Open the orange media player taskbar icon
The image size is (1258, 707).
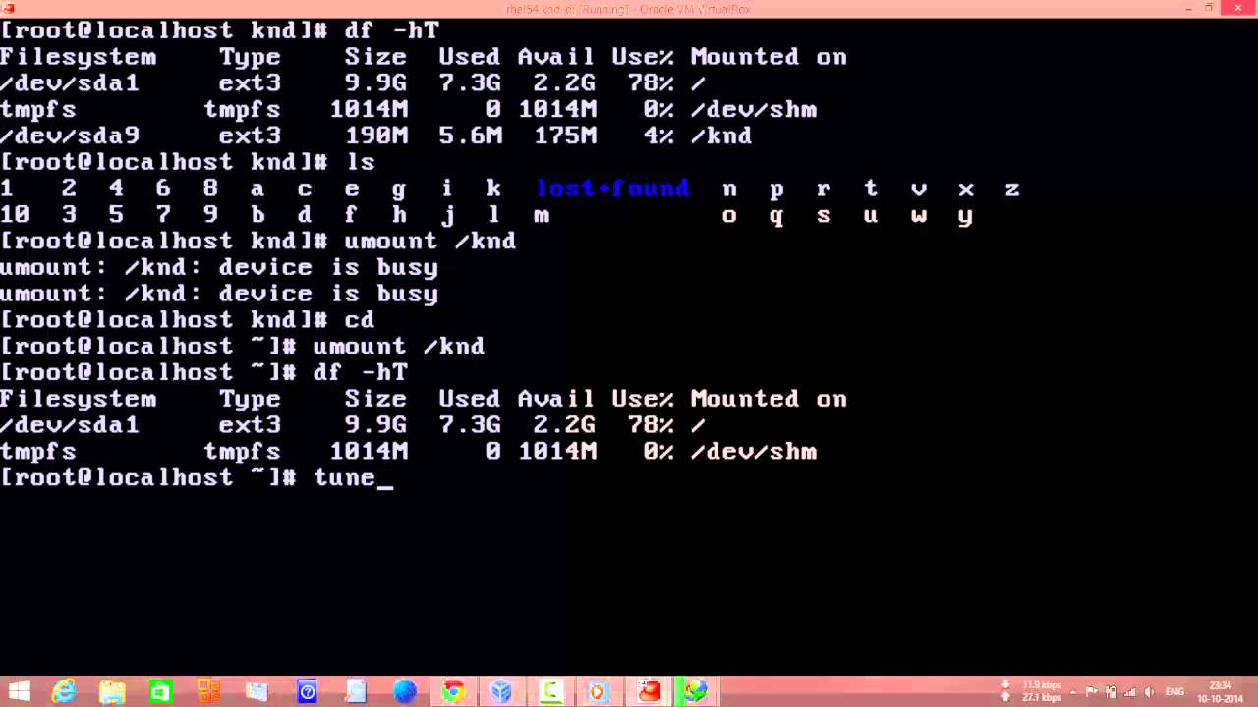pyautogui.click(x=599, y=692)
